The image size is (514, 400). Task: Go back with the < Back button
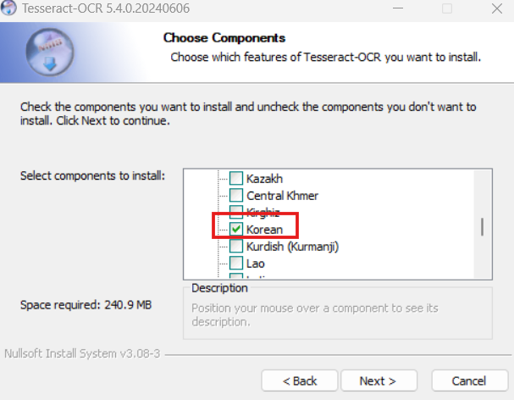click(x=300, y=381)
